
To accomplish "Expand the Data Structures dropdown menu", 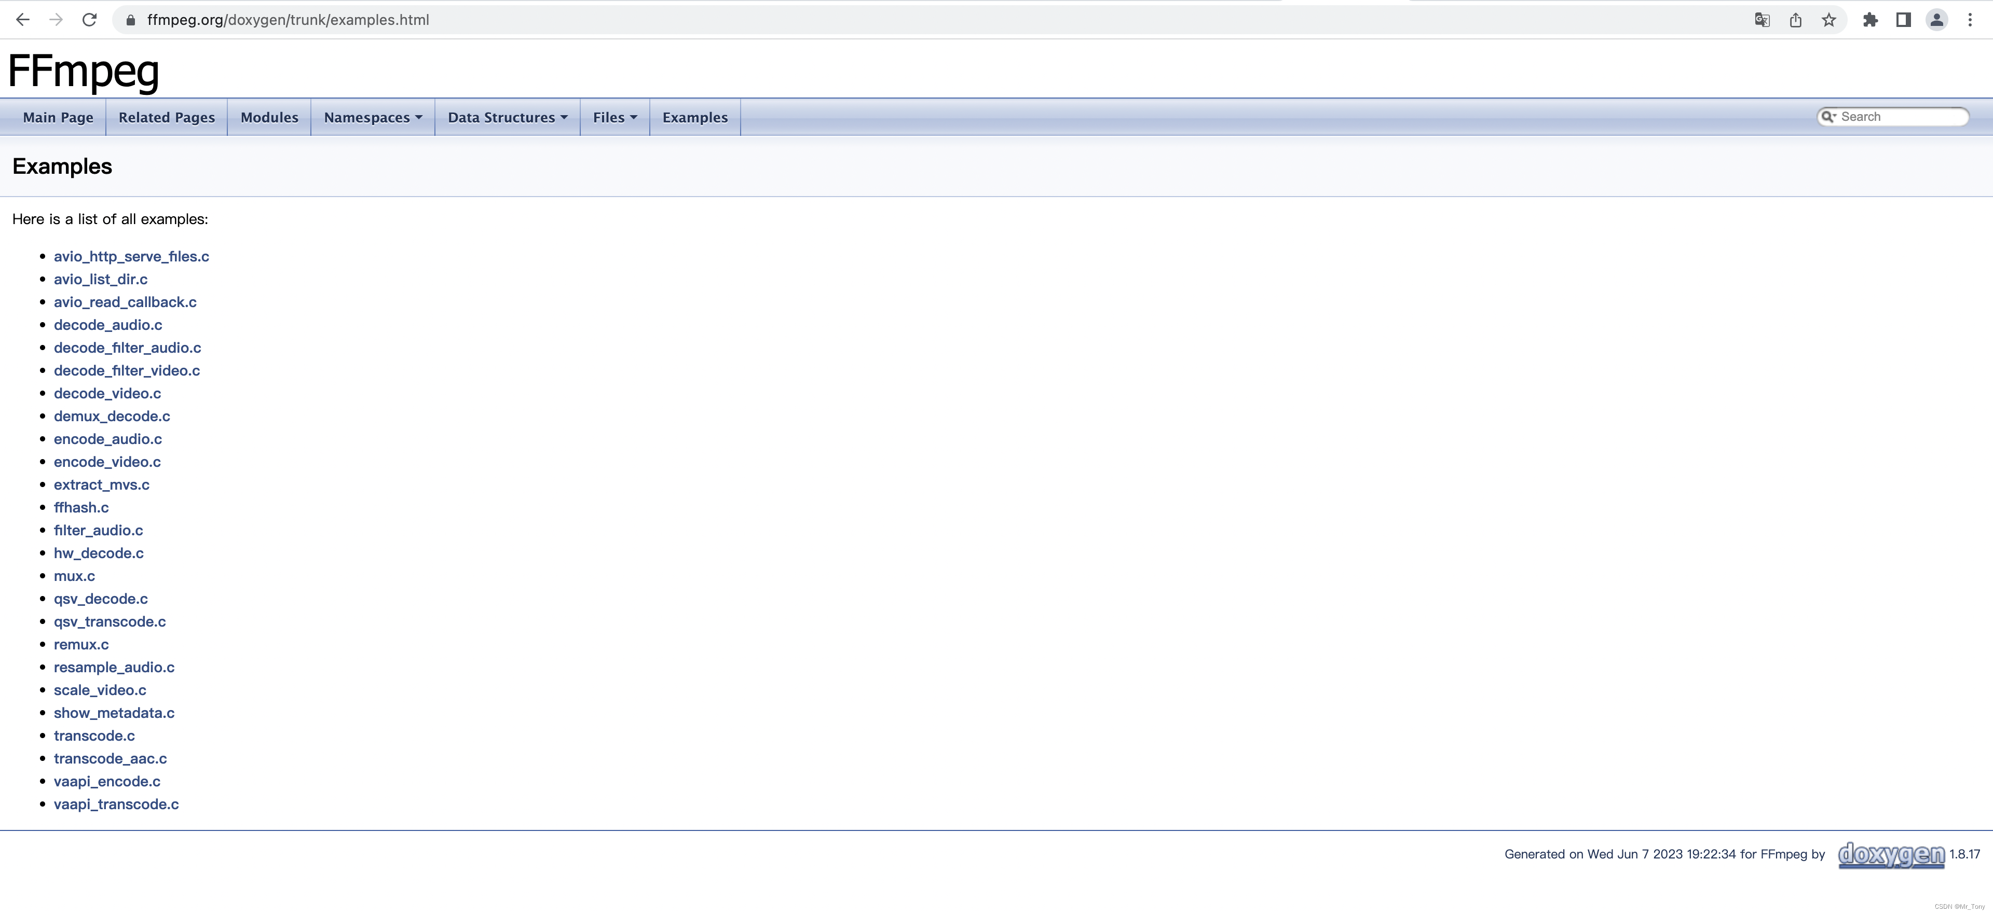I will pos(508,118).
